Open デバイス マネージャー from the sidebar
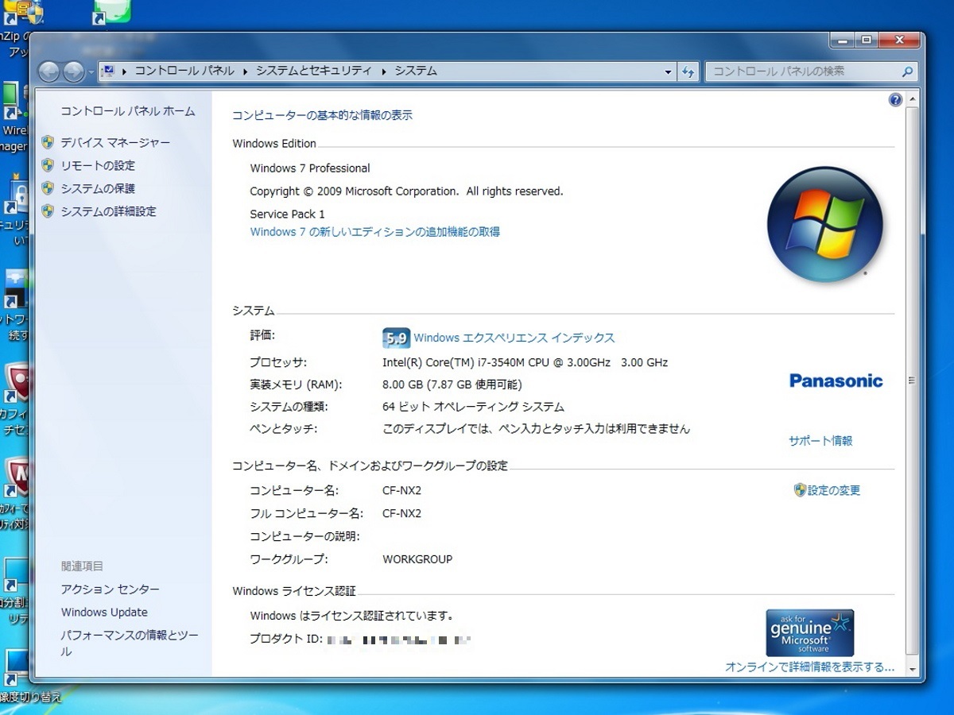The image size is (954, 715). click(x=115, y=142)
